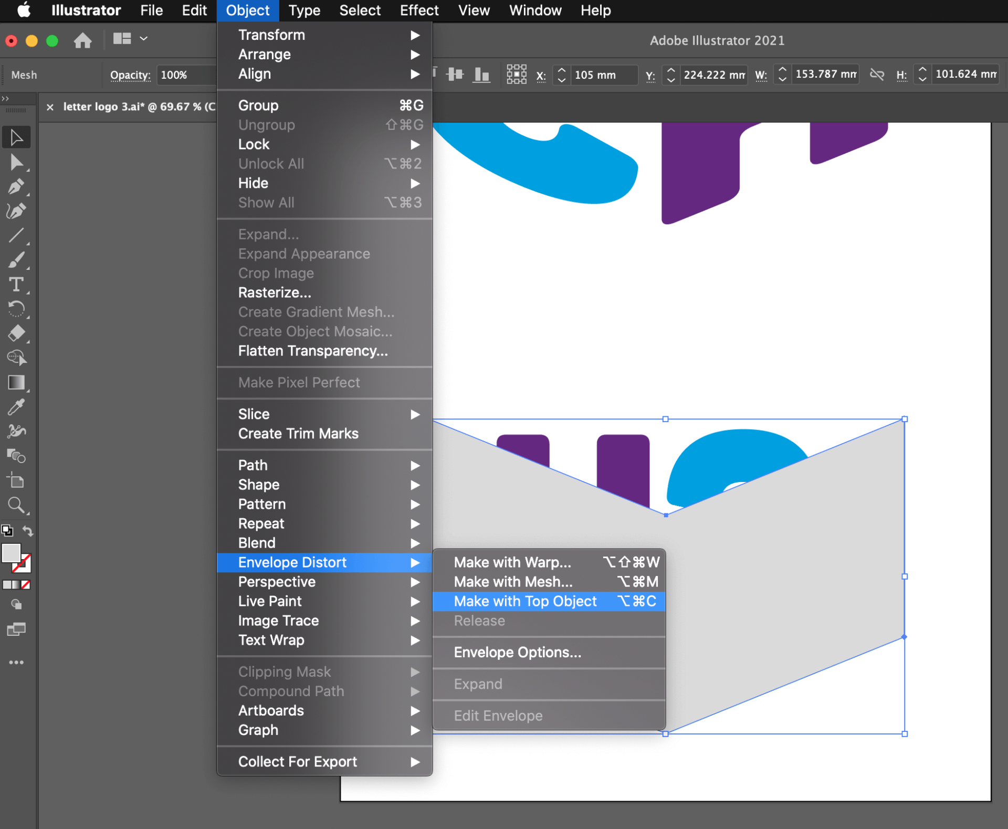Image resolution: width=1008 pixels, height=829 pixels.
Task: Toggle constrain width and height proportions
Action: click(877, 75)
